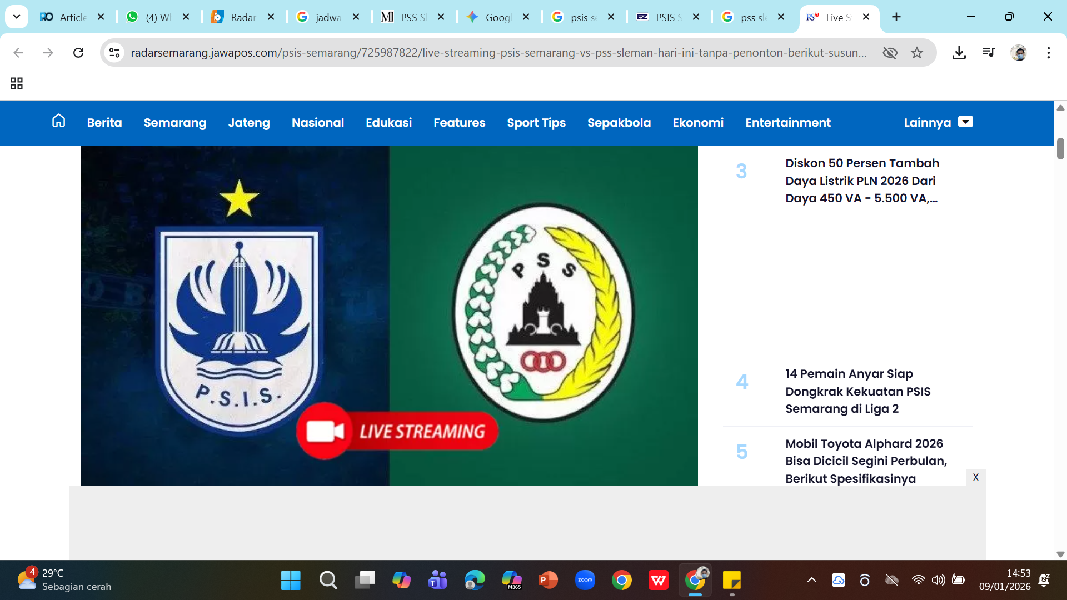
Task: Open Task View on the taskbar
Action: click(365, 581)
